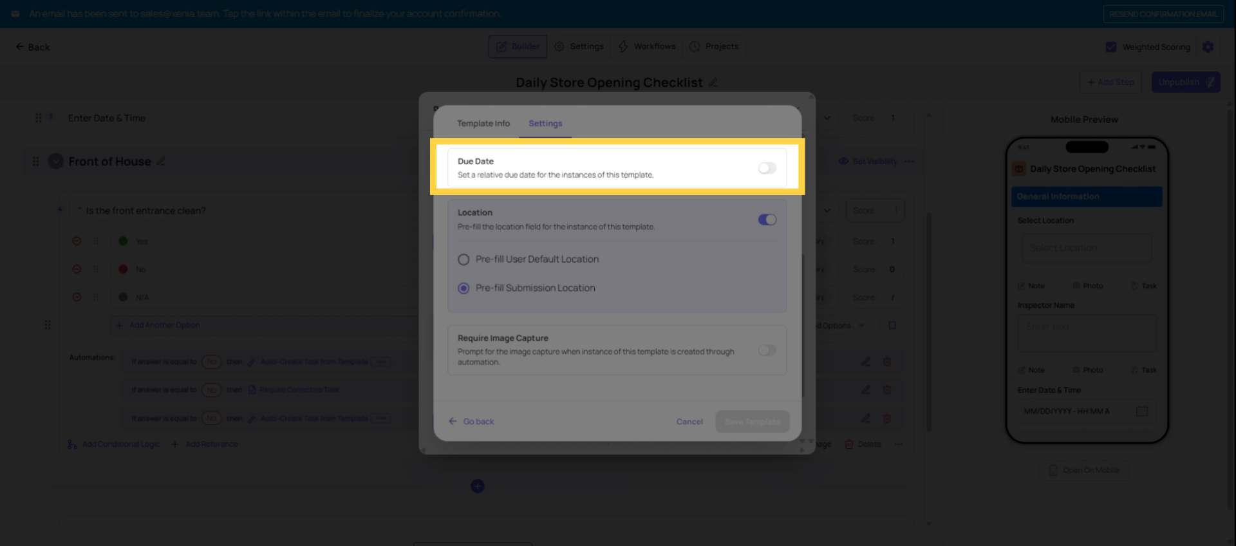Screen dimensions: 1236x546
Task: Click Add Reference link
Action: [x=205, y=444]
